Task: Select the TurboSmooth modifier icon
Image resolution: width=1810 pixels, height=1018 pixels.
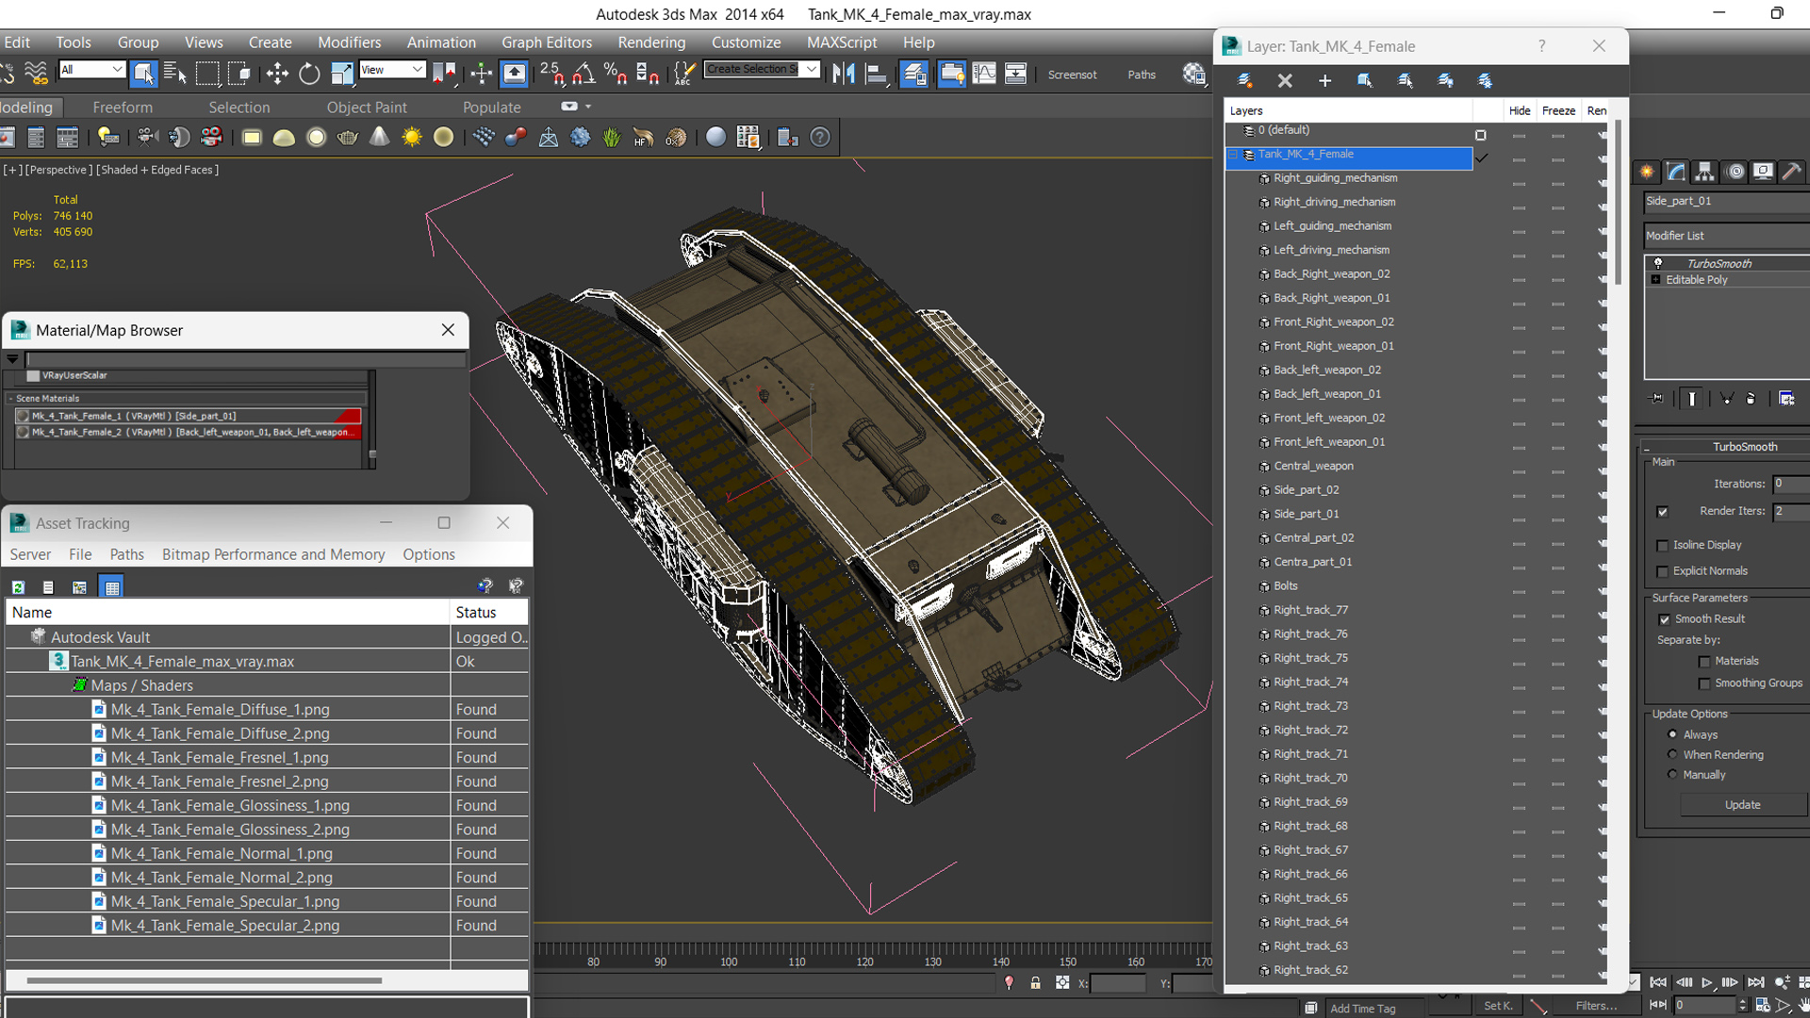Action: click(x=1658, y=262)
